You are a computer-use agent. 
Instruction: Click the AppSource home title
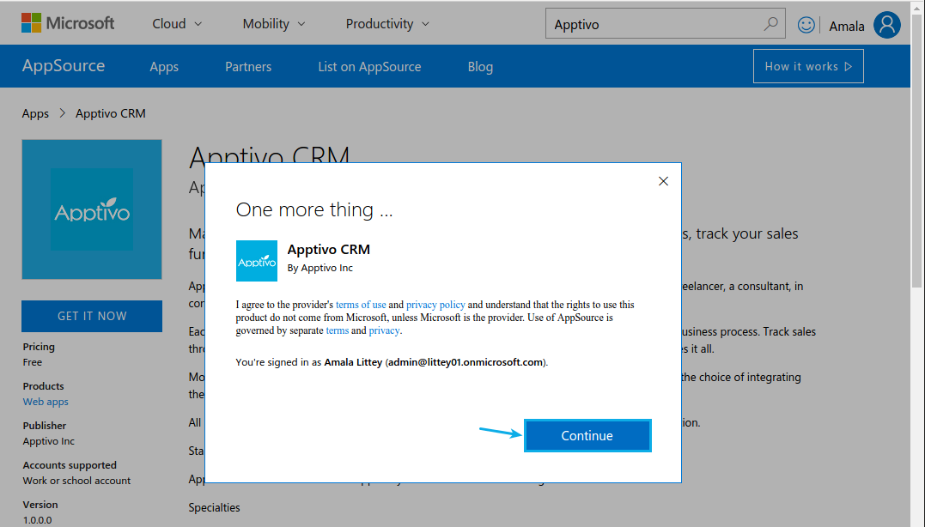tap(64, 65)
